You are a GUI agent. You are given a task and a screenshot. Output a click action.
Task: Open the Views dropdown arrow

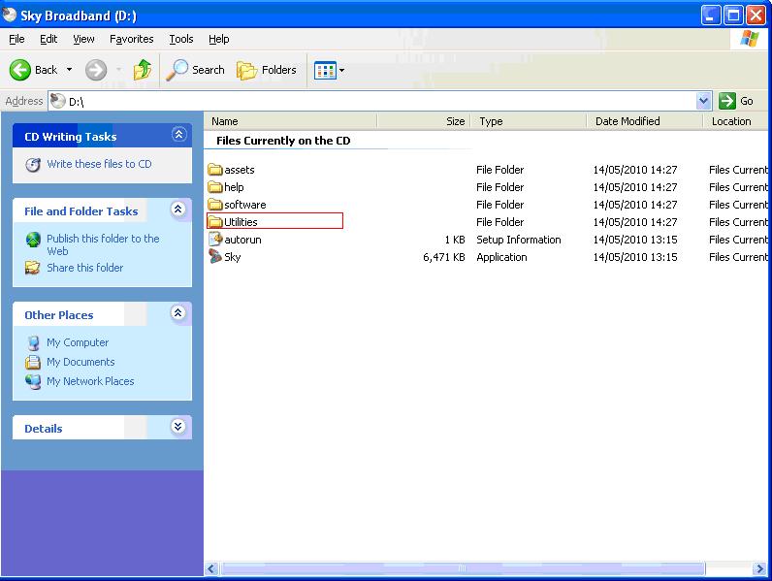tap(341, 71)
